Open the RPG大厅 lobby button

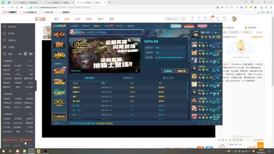coord(59,116)
